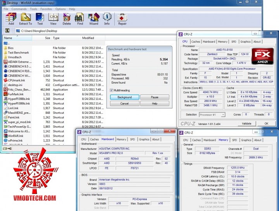Switch to Caches tab in top CPU-Z window

(196, 41)
